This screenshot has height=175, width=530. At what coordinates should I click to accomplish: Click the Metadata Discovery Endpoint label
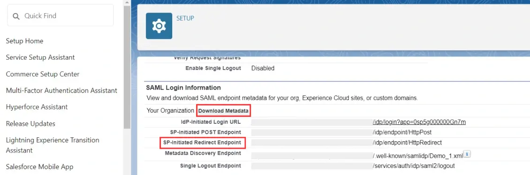(203, 153)
